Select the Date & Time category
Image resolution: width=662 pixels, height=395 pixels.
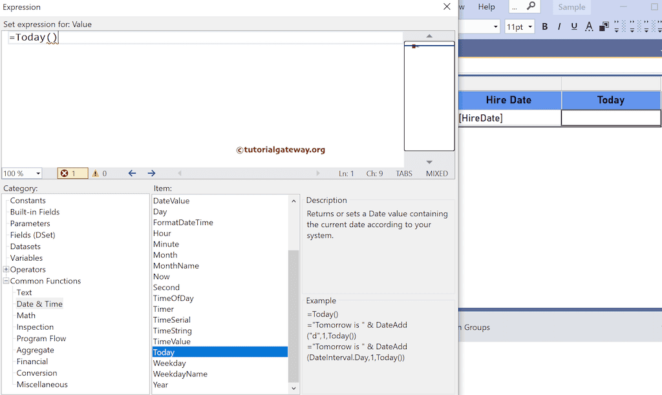click(39, 303)
